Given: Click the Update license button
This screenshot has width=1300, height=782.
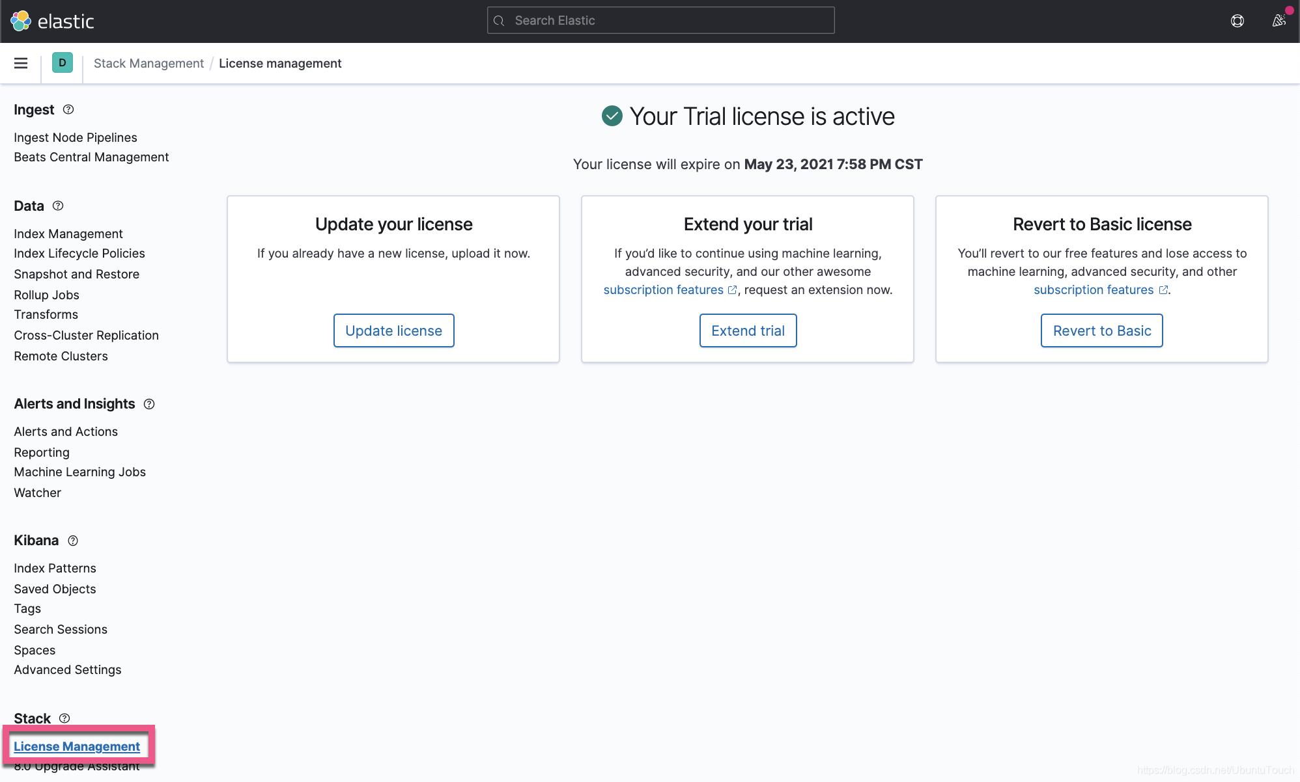Looking at the screenshot, I should [x=394, y=330].
